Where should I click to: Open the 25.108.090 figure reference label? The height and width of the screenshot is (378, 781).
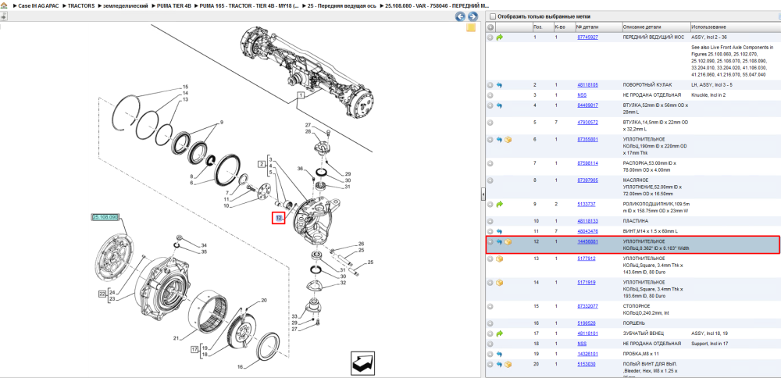coord(105,217)
